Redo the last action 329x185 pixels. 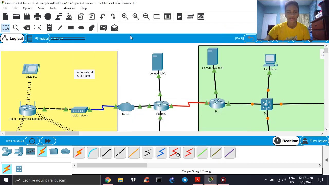pyautogui.click(x=113, y=17)
